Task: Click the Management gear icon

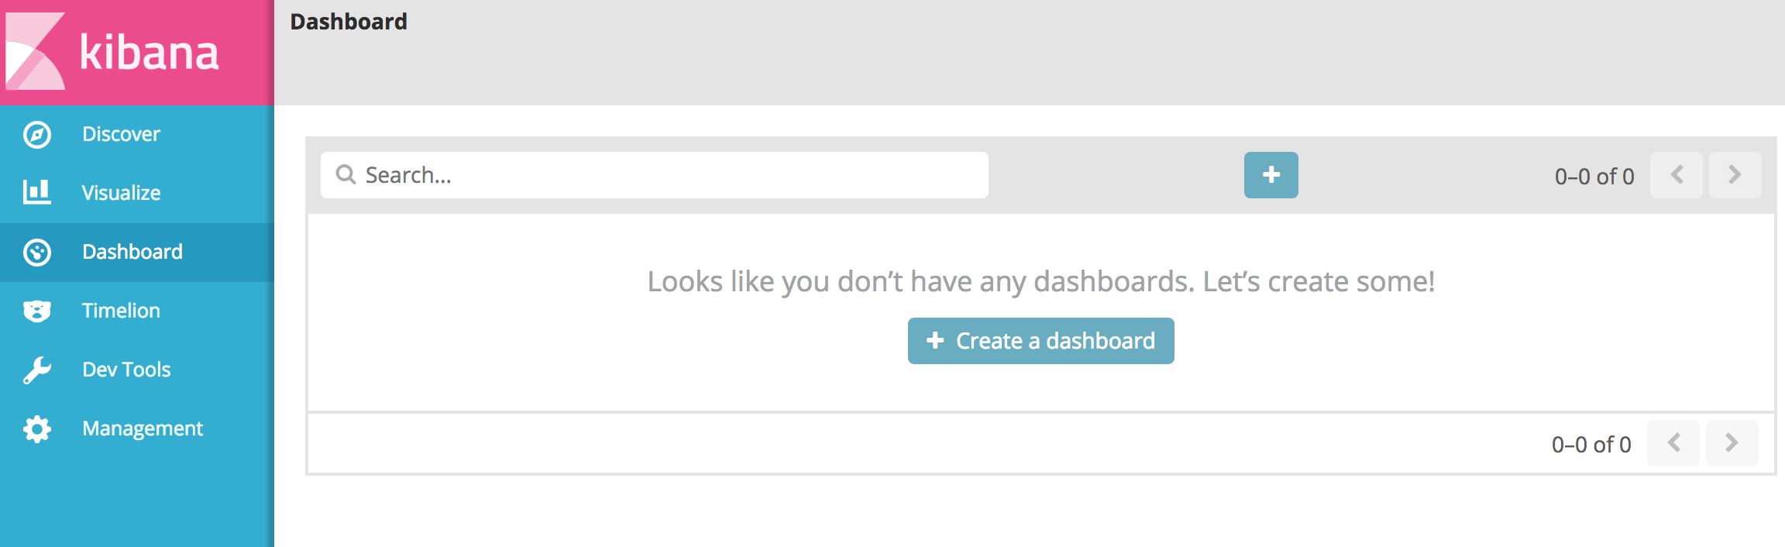Action: pos(36,428)
